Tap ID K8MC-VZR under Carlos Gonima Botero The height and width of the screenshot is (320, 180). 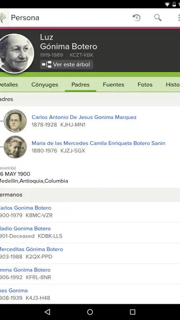coord(39,215)
